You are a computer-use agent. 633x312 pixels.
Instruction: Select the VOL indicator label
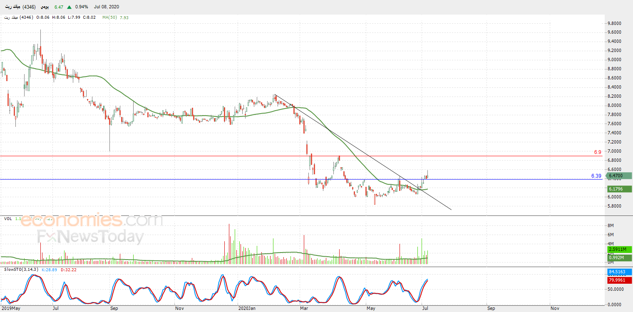[8, 218]
